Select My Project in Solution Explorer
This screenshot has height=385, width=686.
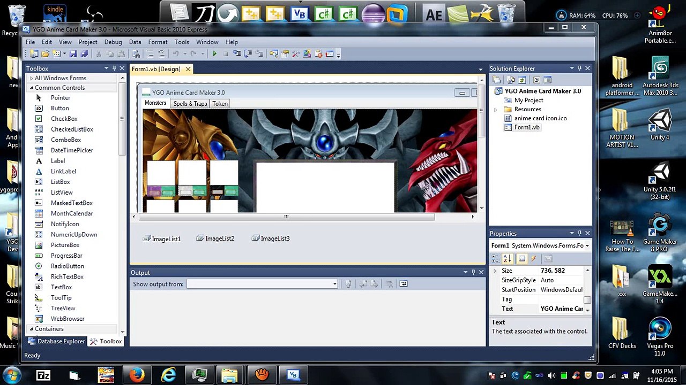point(528,101)
